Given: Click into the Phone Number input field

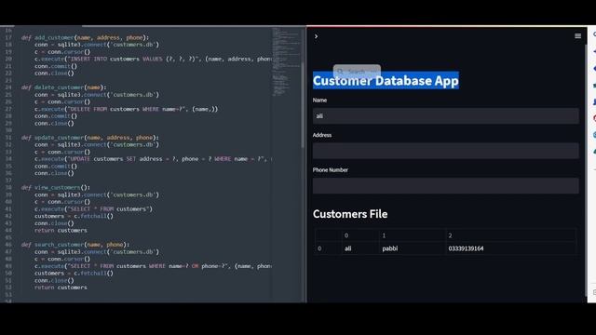Looking at the screenshot, I should [x=445, y=186].
